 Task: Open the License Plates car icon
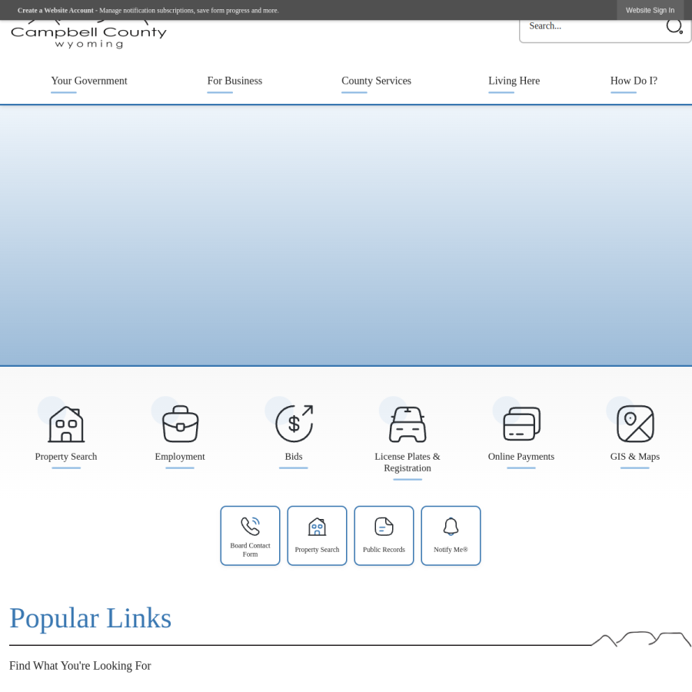point(408,424)
